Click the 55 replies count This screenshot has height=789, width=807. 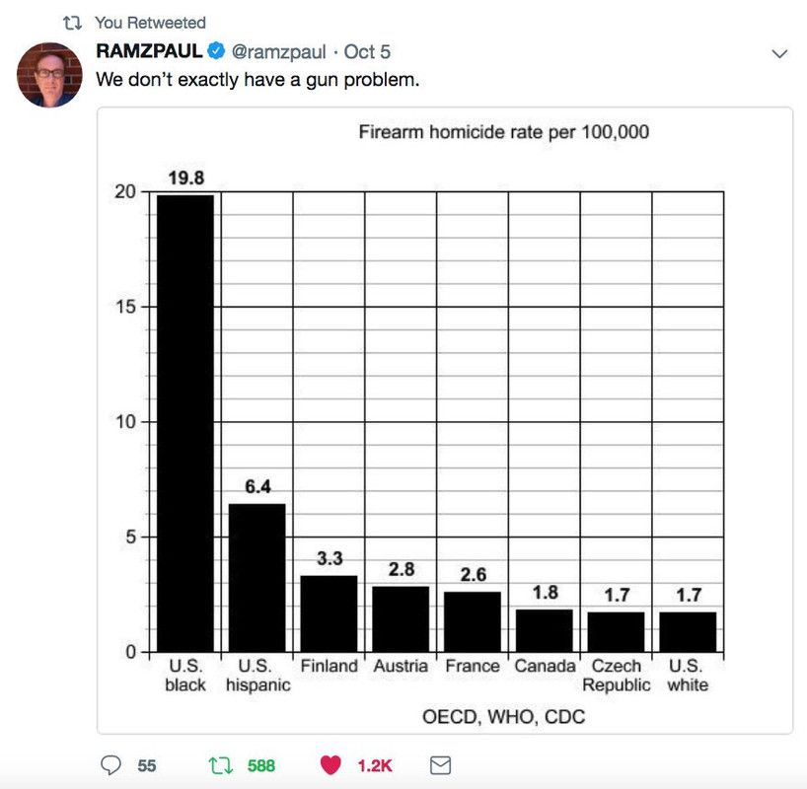point(147,766)
